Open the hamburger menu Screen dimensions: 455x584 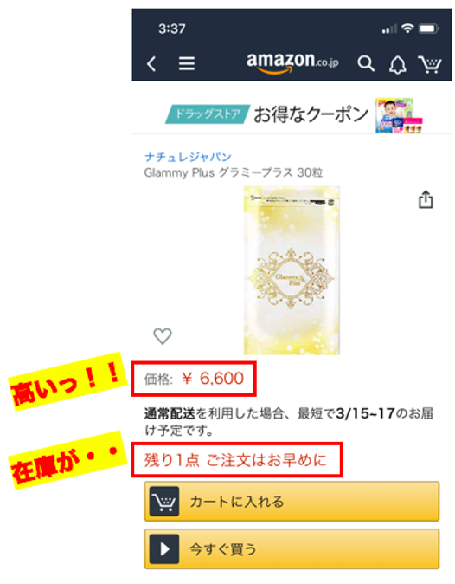[187, 64]
